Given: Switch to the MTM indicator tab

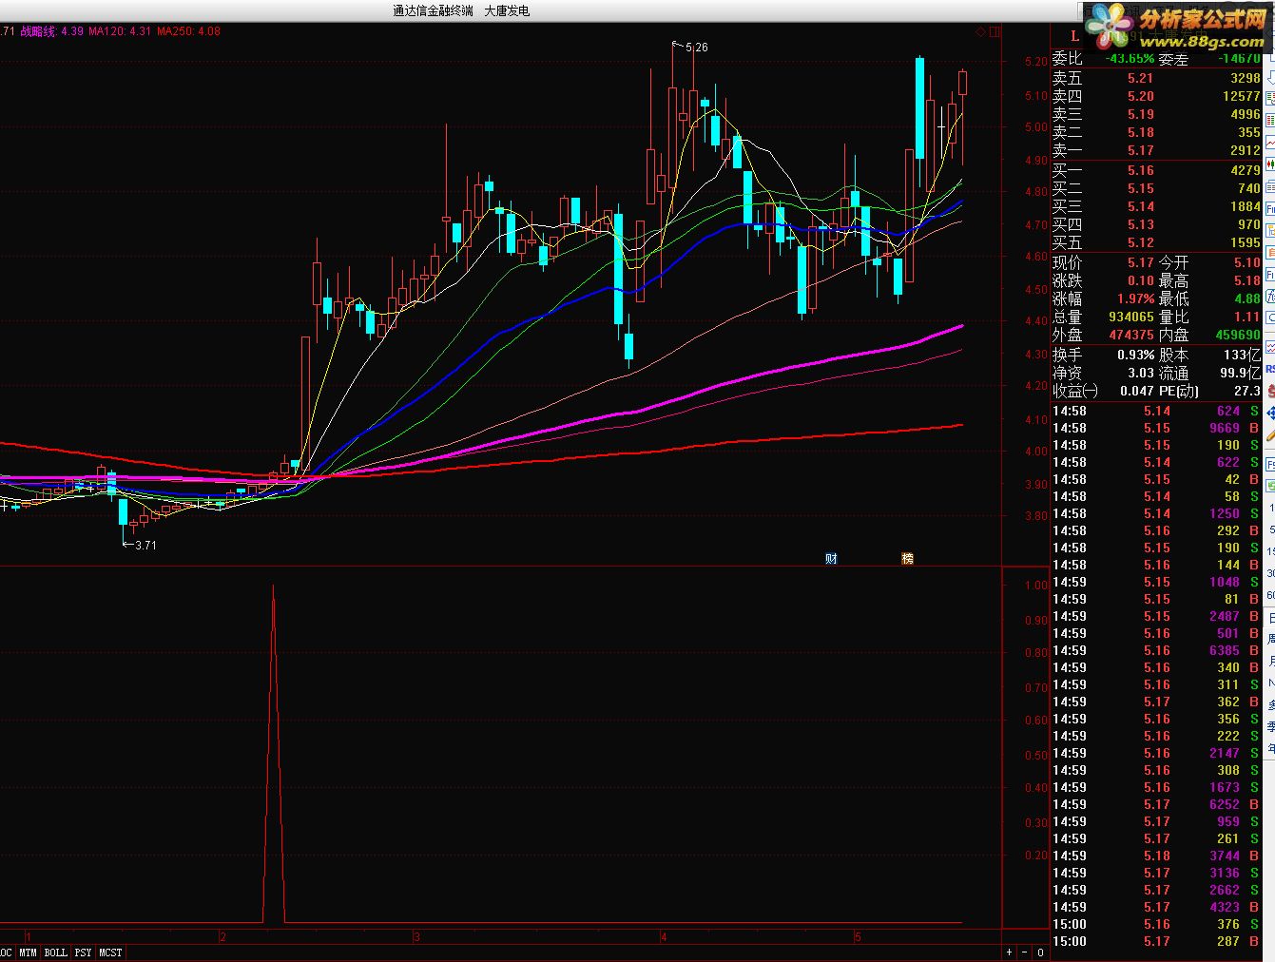Looking at the screenshot, I should pos(28,952).
